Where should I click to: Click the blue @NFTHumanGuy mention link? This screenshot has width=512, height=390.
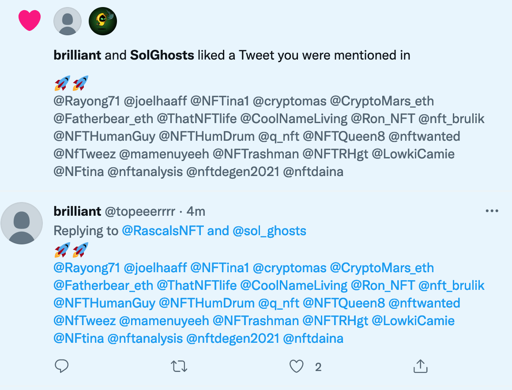[104, 303]
